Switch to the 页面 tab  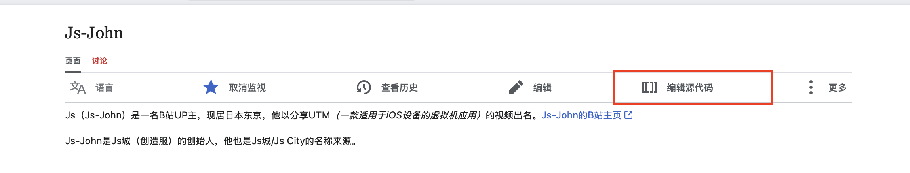[x=73, y=61]
